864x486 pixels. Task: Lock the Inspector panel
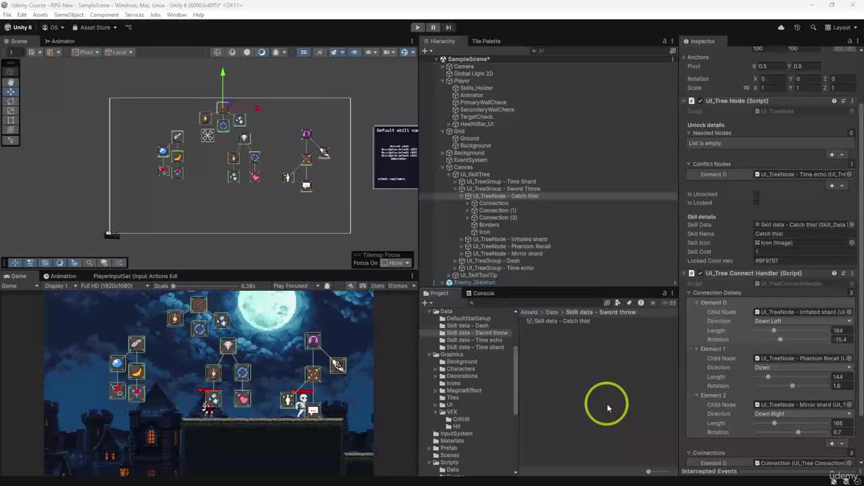click(849, 41)
